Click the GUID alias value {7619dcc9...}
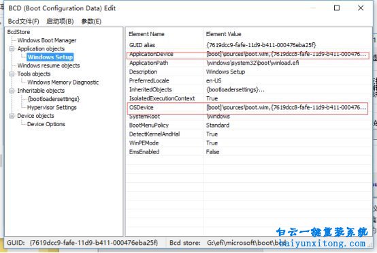 261,45
